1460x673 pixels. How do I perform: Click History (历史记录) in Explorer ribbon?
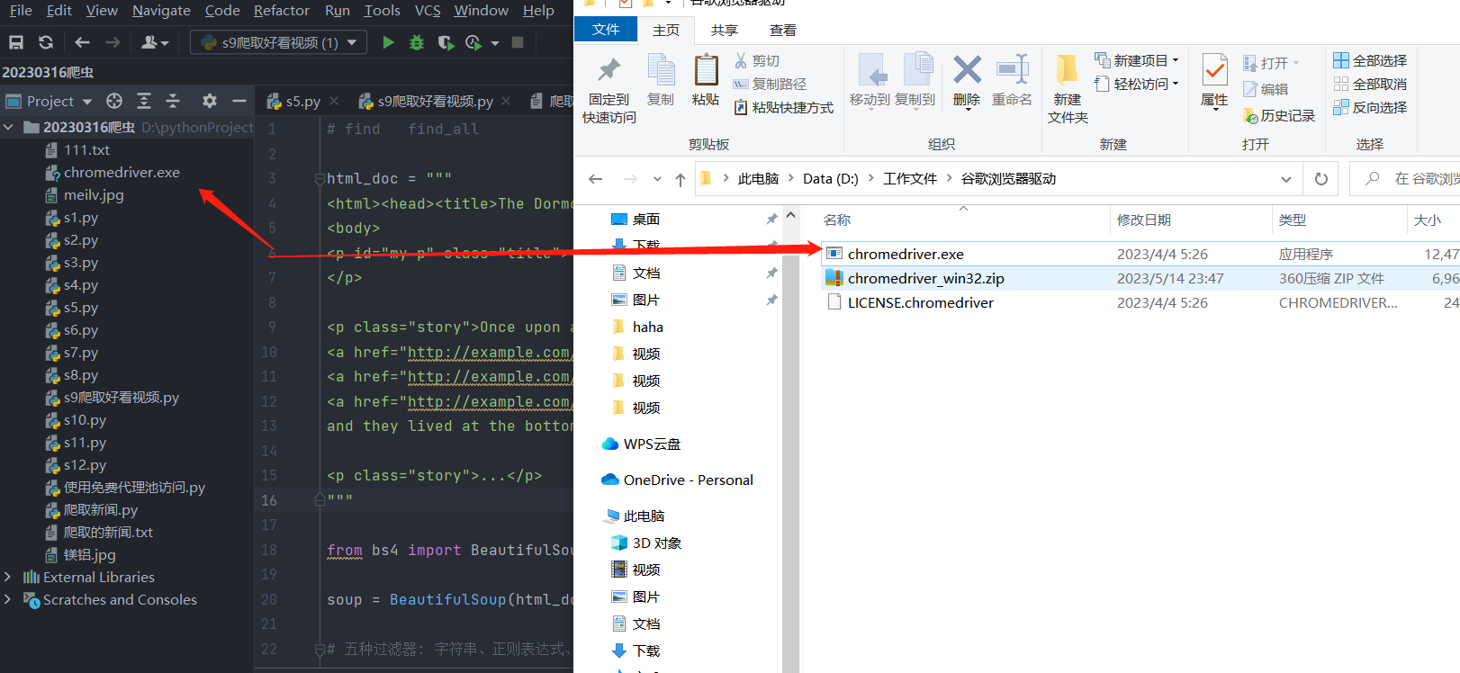click(1279, 115)
